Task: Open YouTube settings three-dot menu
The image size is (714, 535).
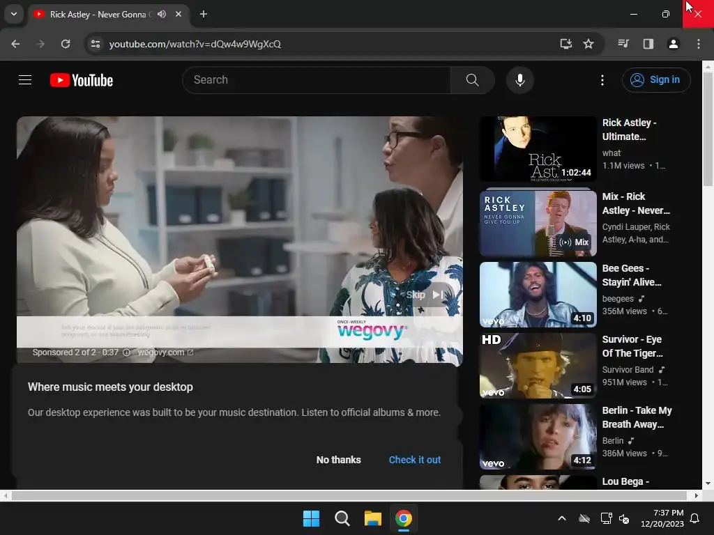Action: [602, 80]
